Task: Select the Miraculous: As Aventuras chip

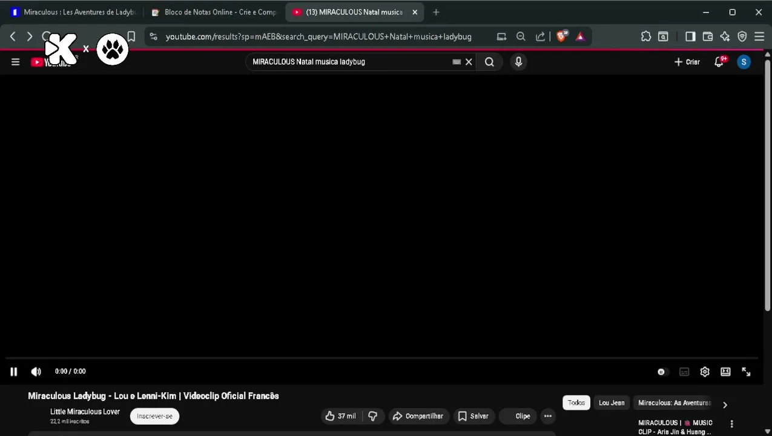Action: pyautogui.click(x=674, y=403)
